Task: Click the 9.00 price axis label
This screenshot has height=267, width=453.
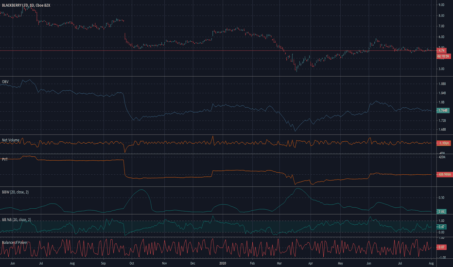Action: pyautogui.click(x=441, y=5)
